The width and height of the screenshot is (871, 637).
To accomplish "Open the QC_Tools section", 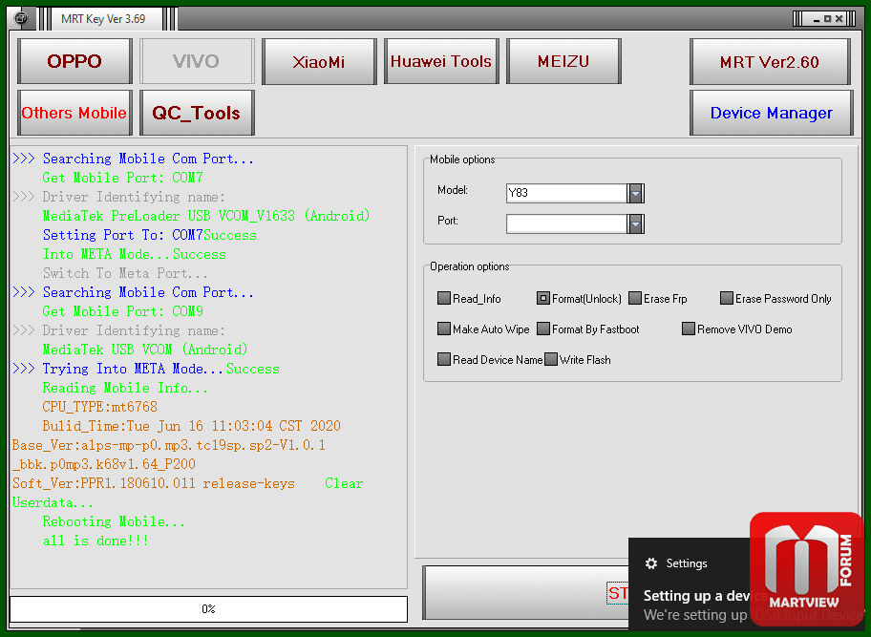I will [x=197, y=113].
